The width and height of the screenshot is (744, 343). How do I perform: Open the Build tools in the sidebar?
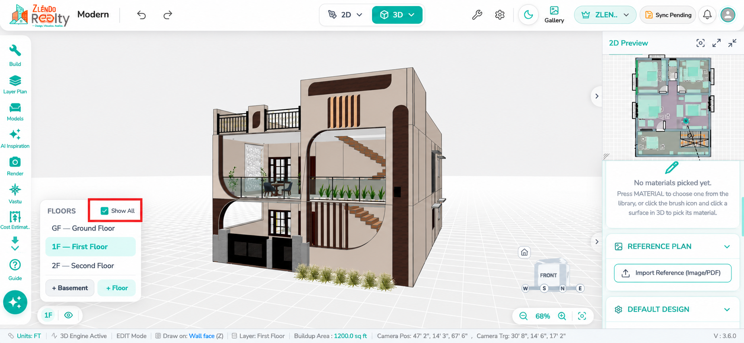[x=15, y=56]
